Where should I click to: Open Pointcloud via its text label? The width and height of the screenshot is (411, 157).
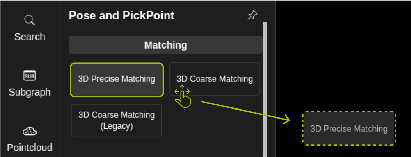tap(30, 148)
